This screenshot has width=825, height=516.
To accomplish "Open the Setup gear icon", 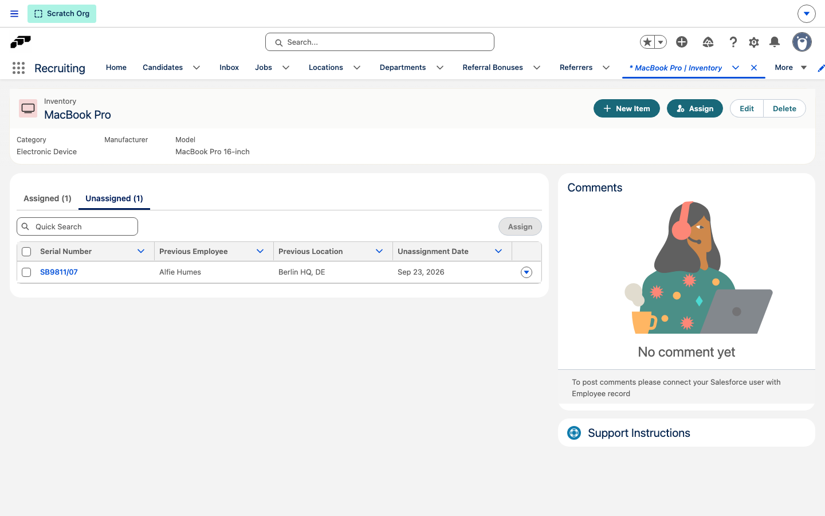I will pos(754,42).
